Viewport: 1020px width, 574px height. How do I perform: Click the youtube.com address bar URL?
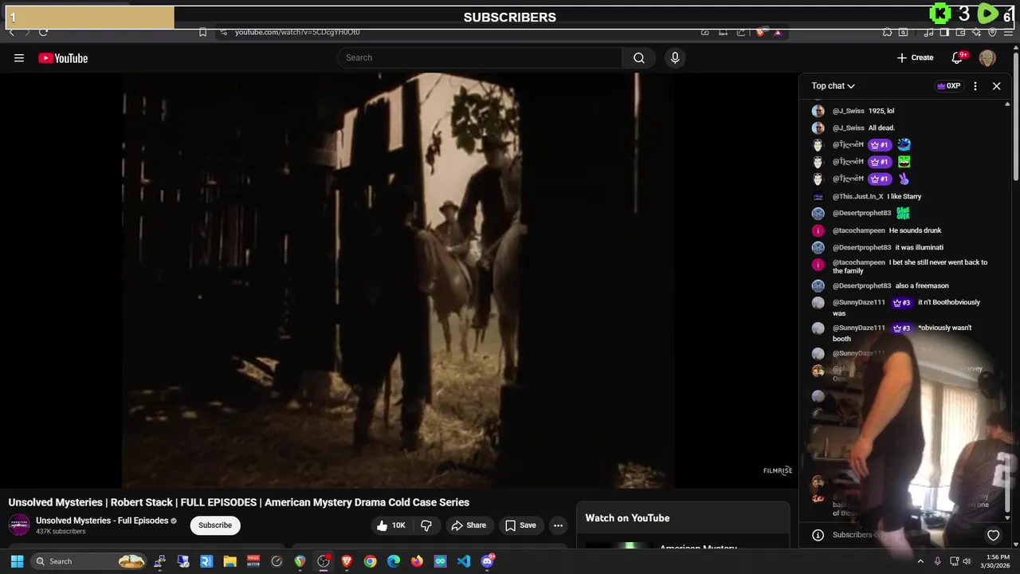[x=297, y=32]
